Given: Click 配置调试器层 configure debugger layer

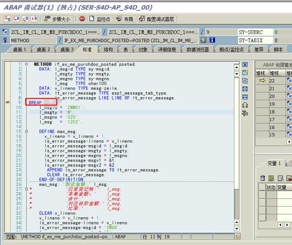Looking at the screenshot, I should pos(157,19).
